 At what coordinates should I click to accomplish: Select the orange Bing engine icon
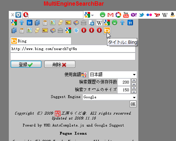click(x=107, y=30)
